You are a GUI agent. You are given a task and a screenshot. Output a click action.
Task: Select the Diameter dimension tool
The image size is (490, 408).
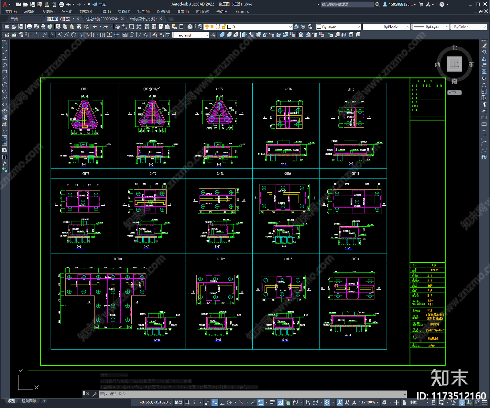coord(73,35)
